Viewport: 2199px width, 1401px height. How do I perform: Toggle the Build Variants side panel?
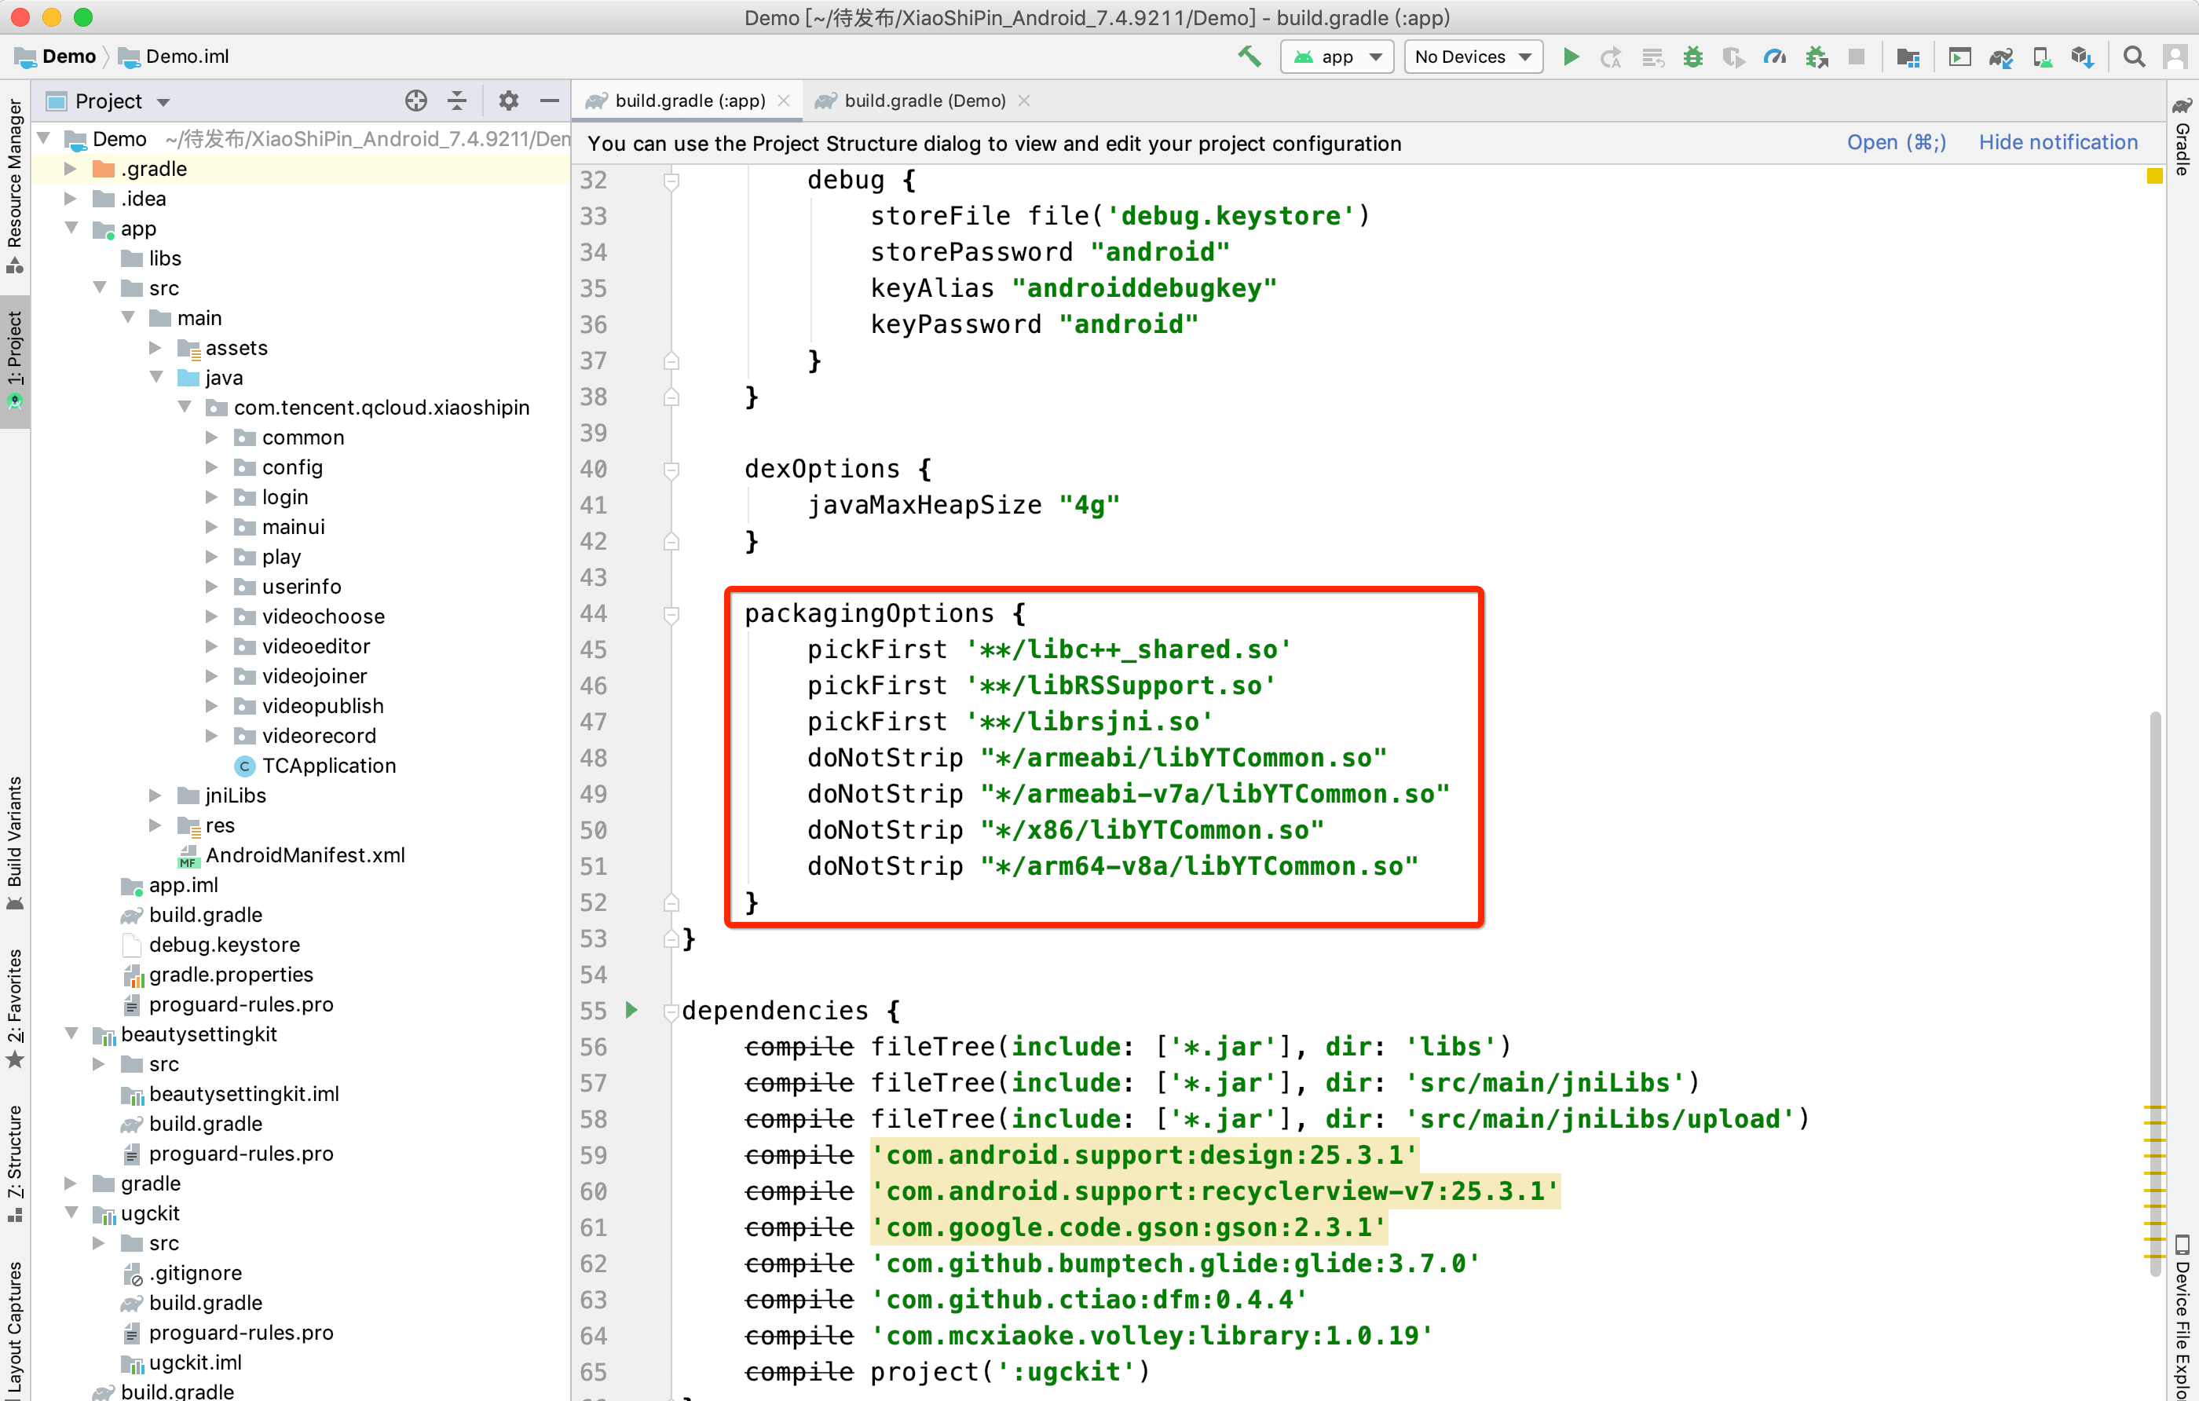(15, 840)
